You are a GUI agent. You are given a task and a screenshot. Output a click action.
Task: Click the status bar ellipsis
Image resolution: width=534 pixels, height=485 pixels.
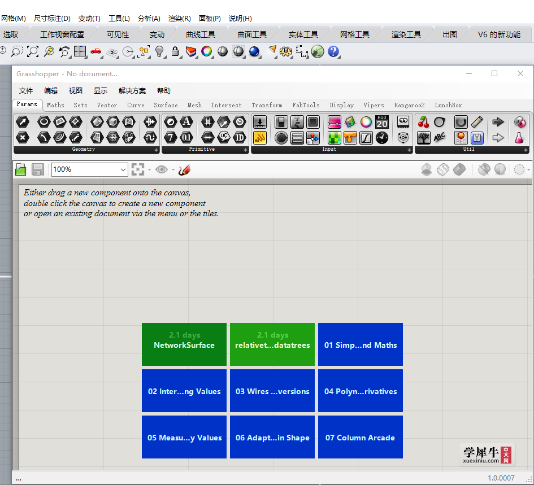coord(19,479)
